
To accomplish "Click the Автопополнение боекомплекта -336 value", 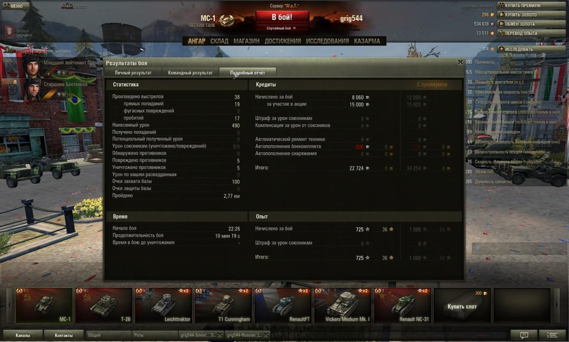I will [x=358, y=147].
